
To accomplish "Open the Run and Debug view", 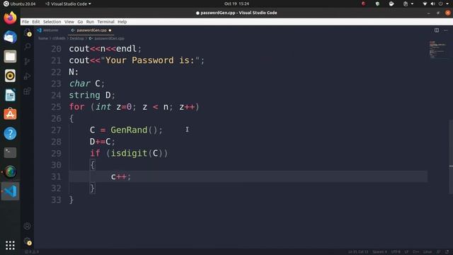I will (x=27, y=76).
